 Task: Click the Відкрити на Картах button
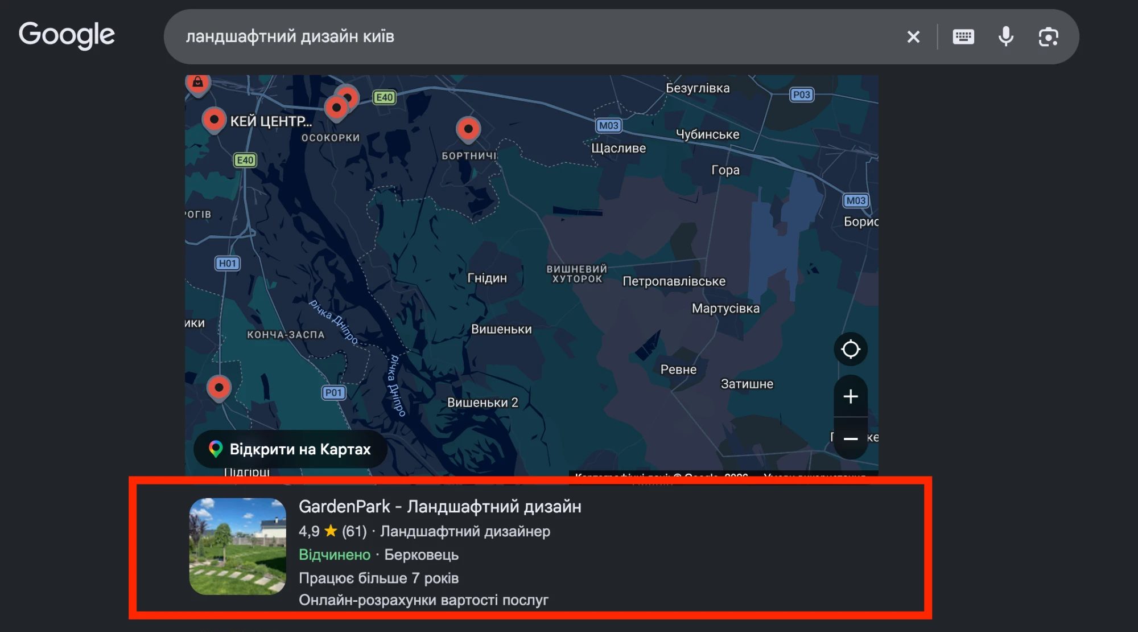point(290,449)
